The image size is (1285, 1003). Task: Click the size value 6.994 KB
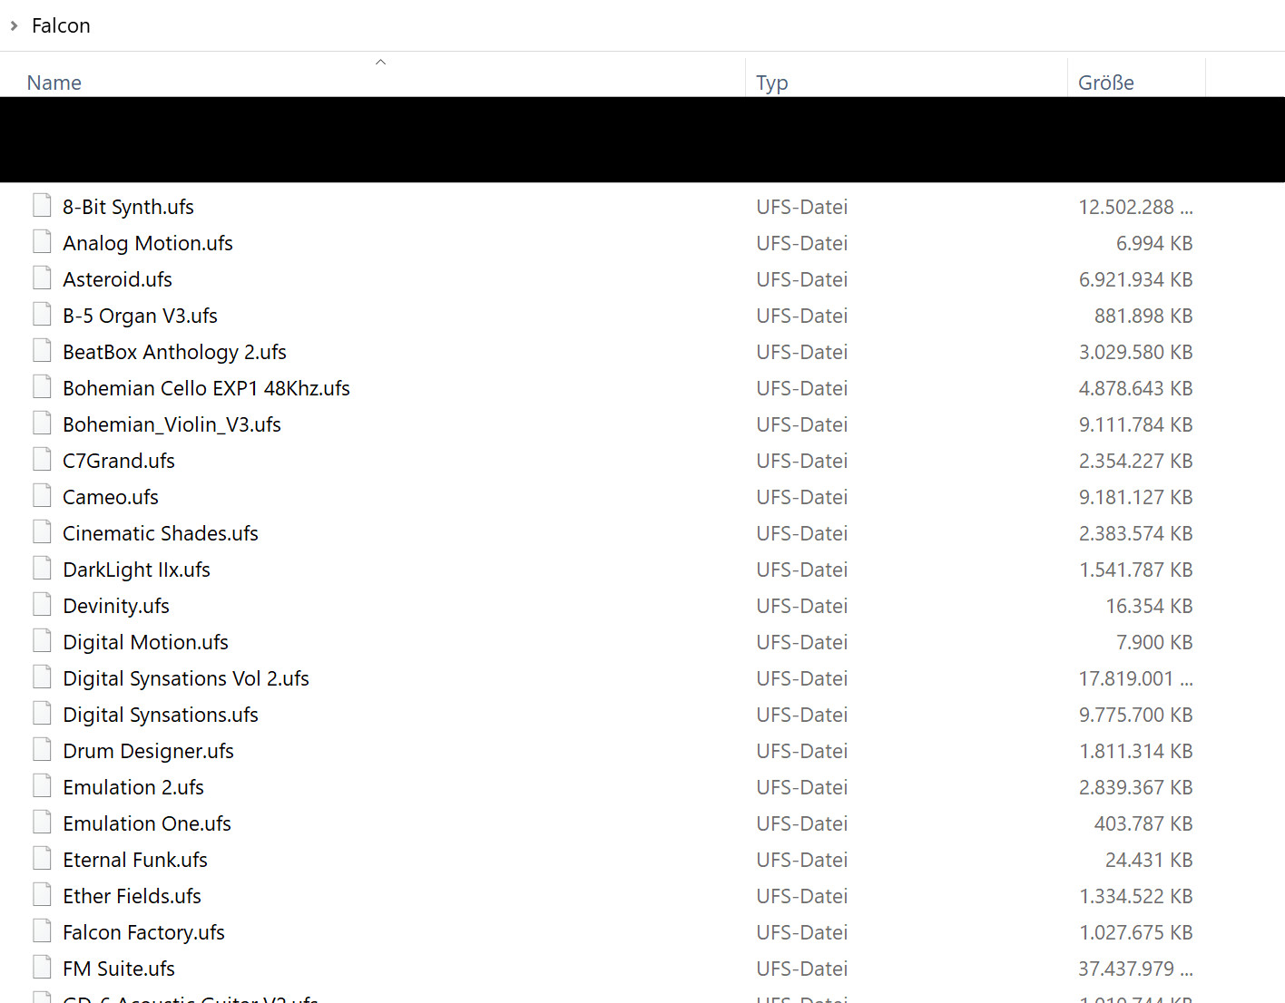tap(1154, 243)
